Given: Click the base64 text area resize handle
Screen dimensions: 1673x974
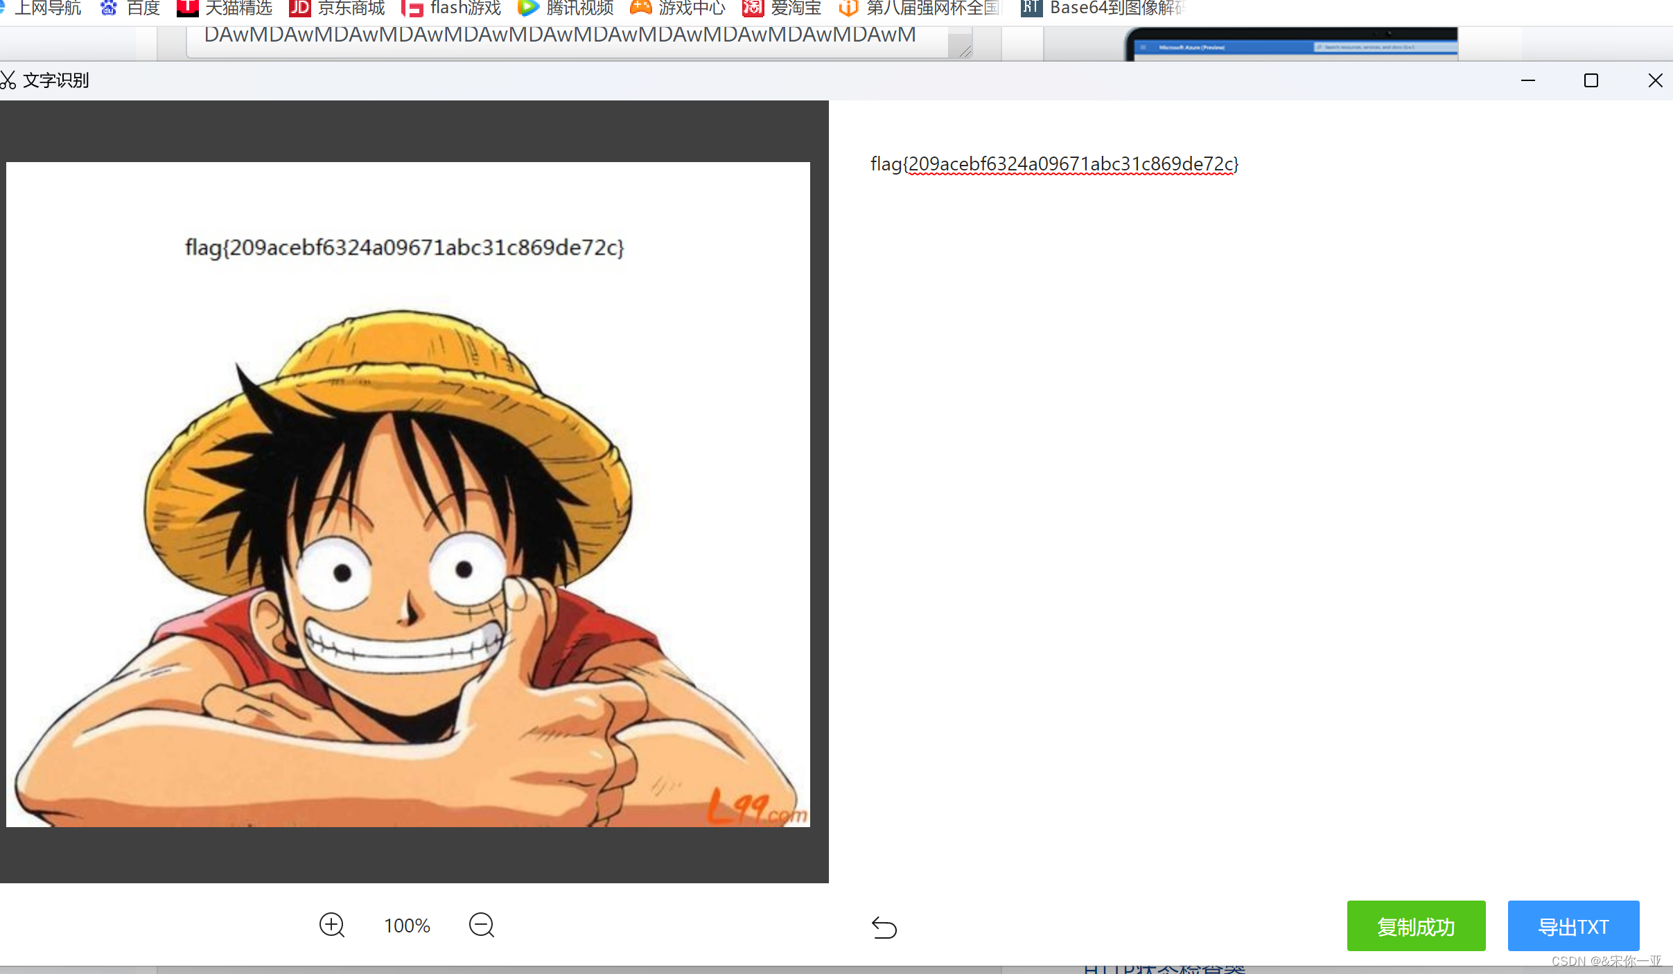Looking at the screenshot, I should (965, 51).
